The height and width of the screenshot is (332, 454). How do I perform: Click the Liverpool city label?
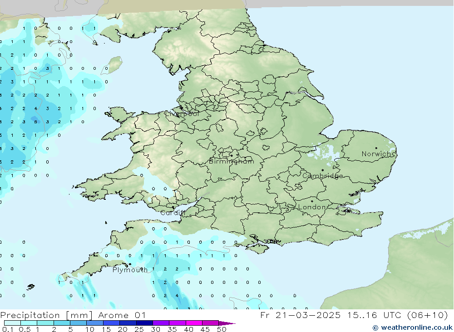182,114
